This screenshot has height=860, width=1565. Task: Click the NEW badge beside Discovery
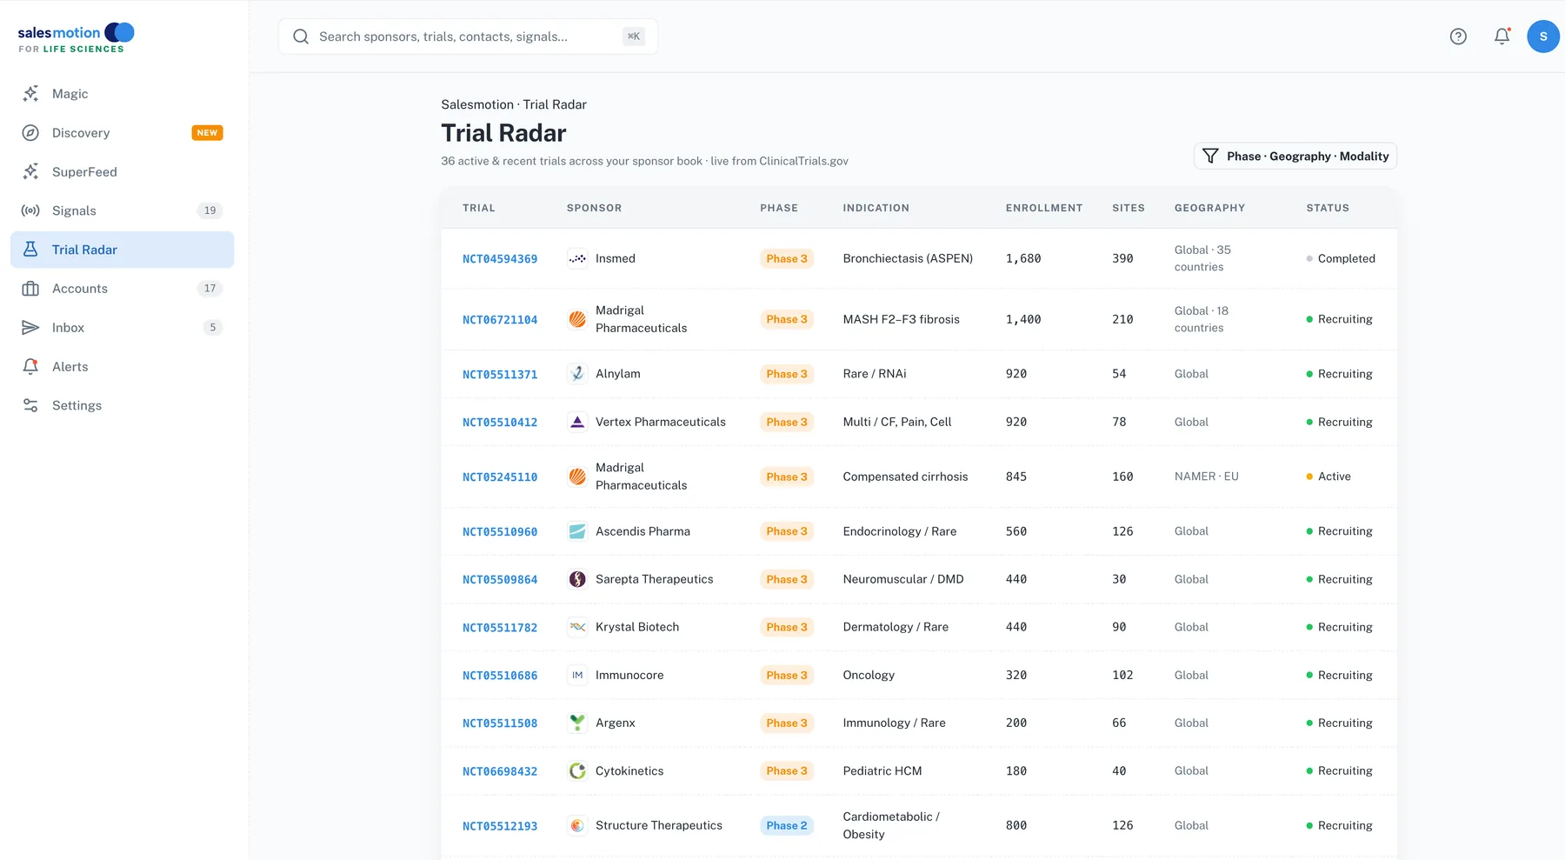207,133
